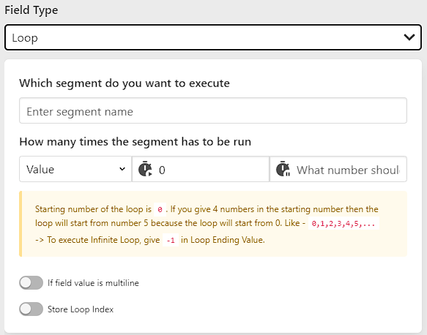Click the Field Type label
Screen dimensions: 427x335
(31, 10)
